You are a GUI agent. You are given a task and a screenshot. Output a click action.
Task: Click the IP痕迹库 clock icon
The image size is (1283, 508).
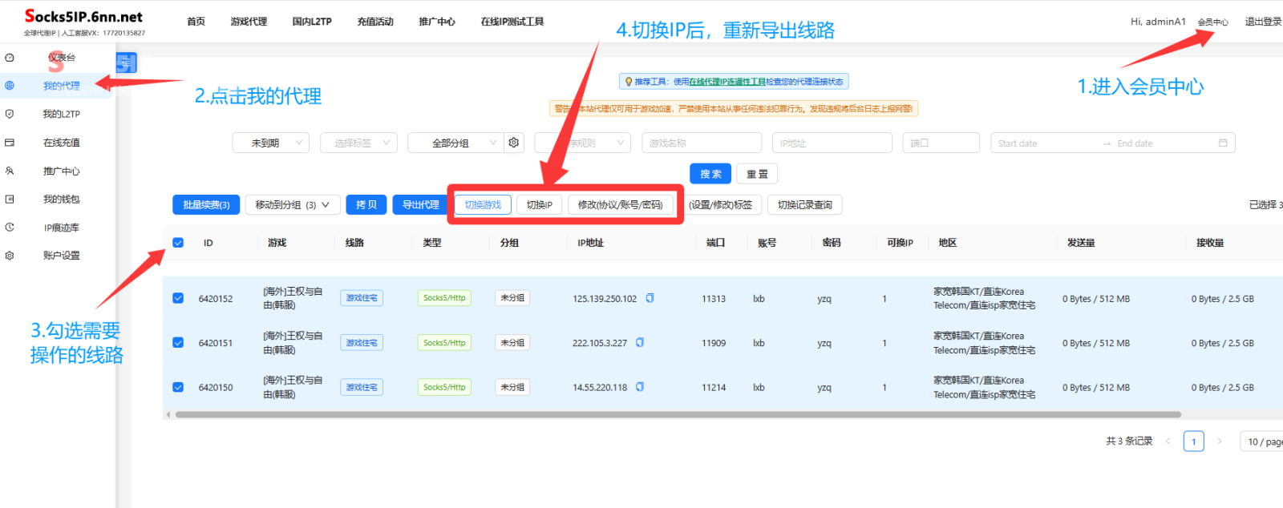pos(10,228)
